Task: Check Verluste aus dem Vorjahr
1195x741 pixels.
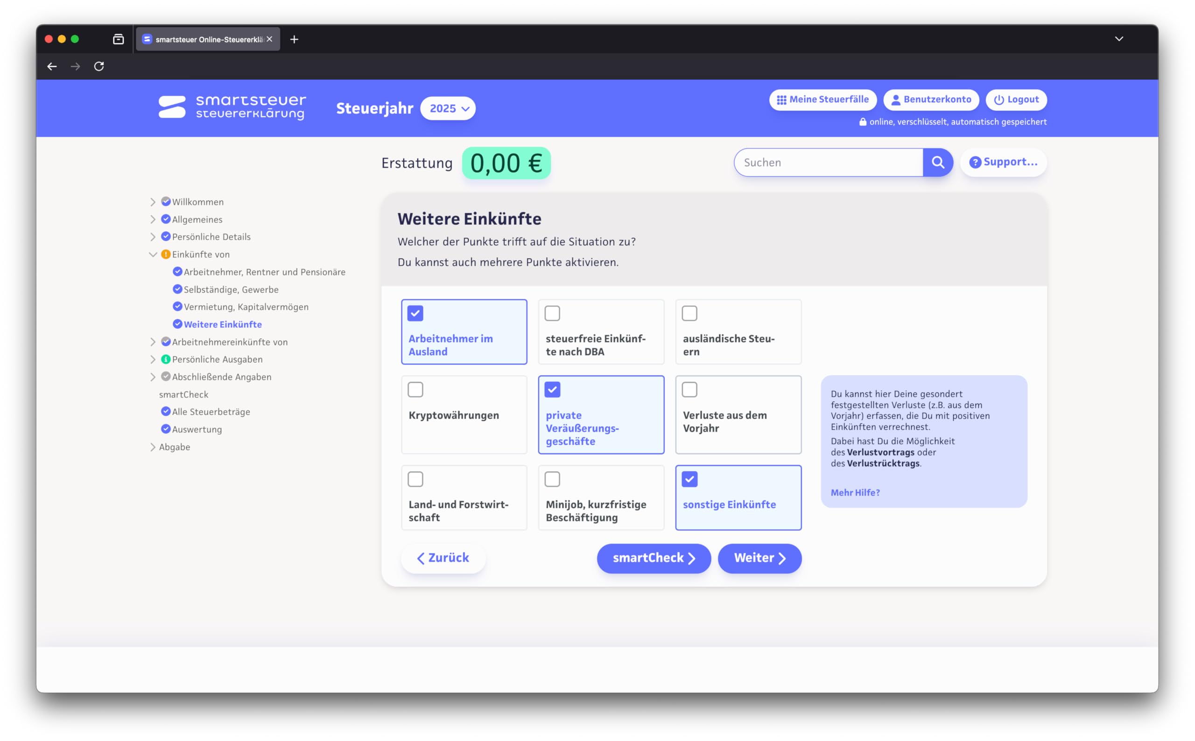Action: 689,390
